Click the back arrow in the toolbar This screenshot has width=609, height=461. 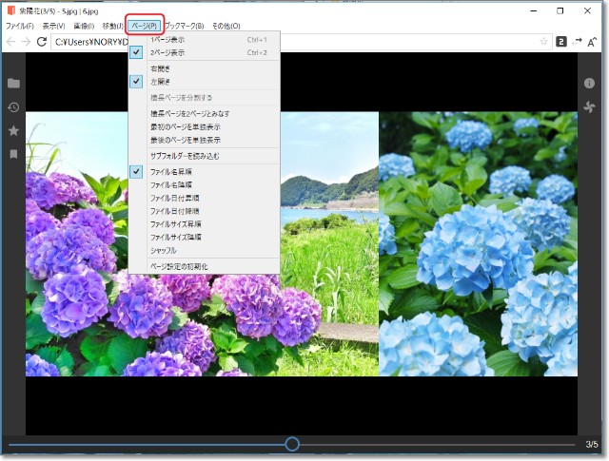(x=10, y=42)
